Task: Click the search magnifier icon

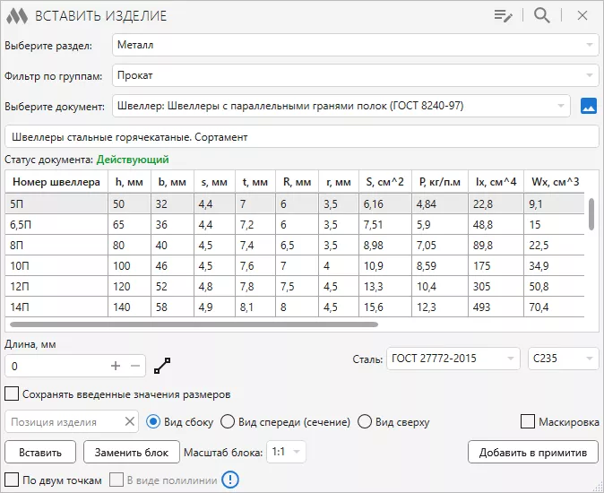Action: click(x=541, y=15)
